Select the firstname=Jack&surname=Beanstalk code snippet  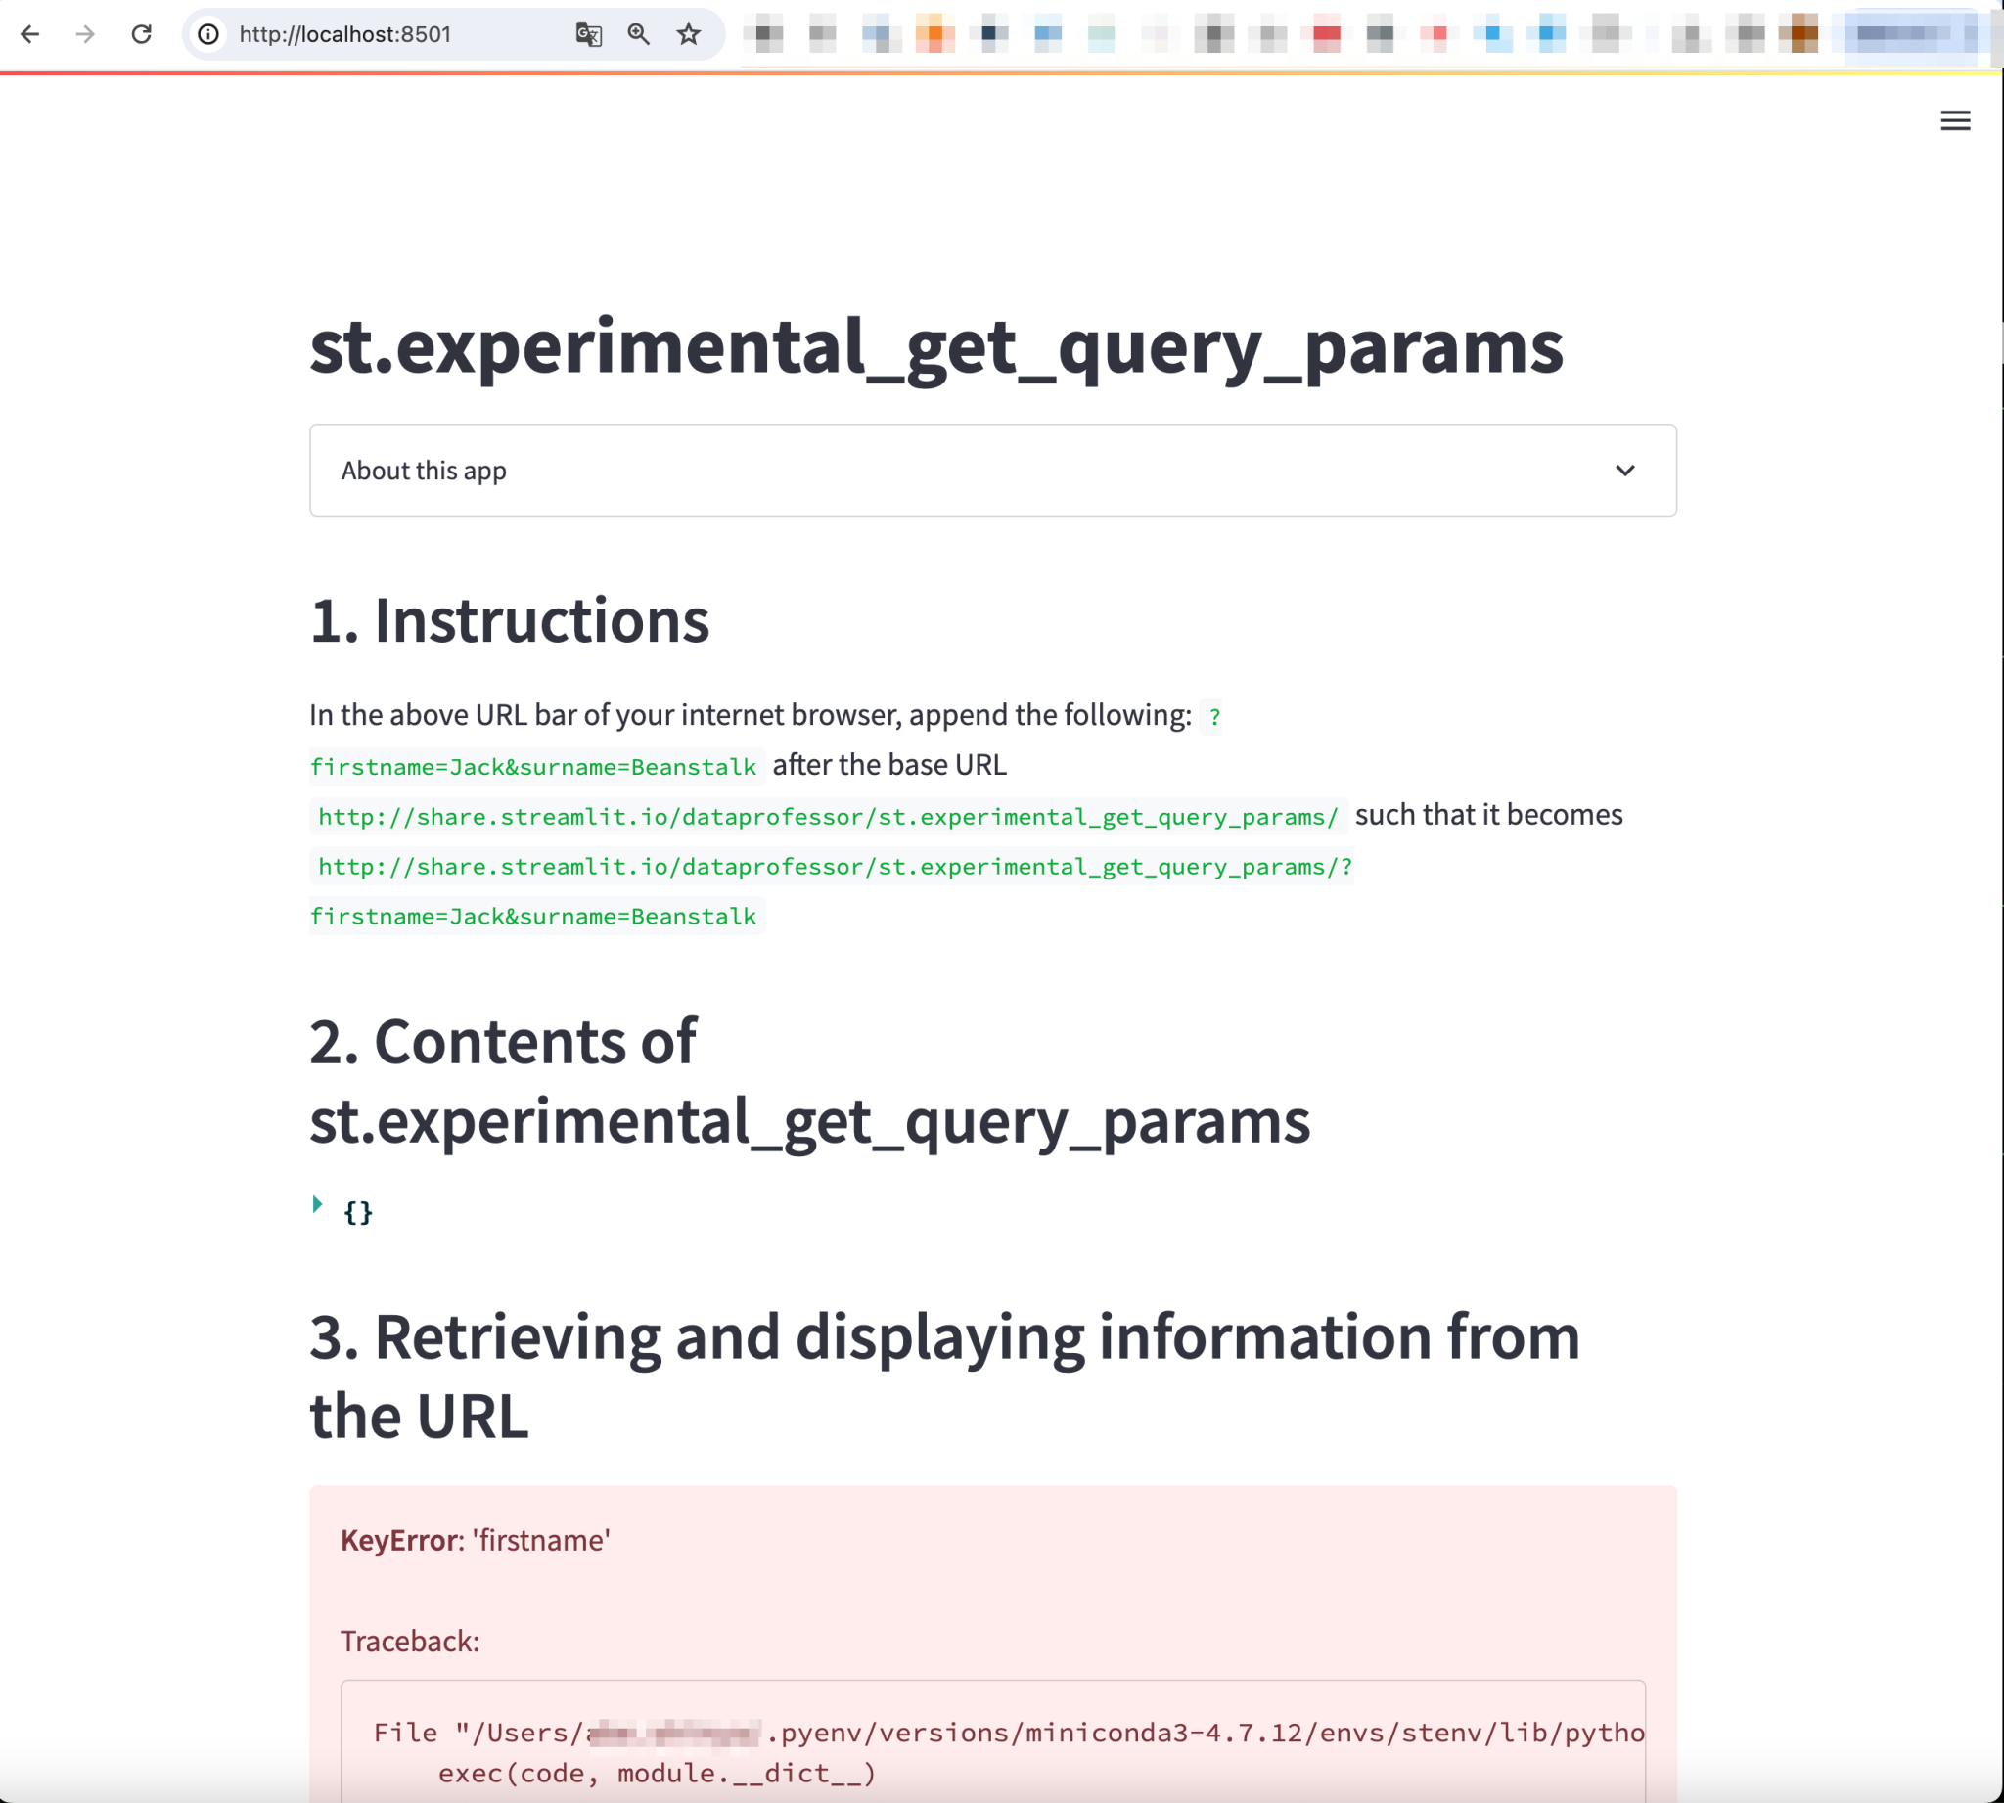(533, 766)
